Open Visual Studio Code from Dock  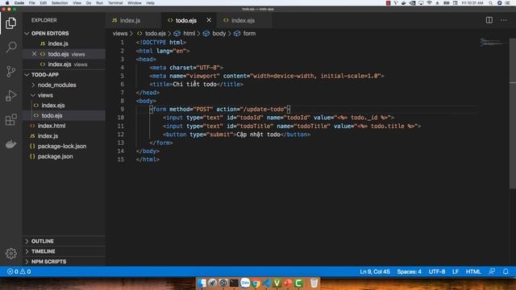[x=267, y=283]
